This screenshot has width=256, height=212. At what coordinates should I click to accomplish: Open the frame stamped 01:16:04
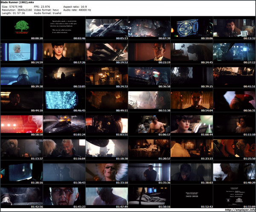pyautogui.click(x=64, y=148)
